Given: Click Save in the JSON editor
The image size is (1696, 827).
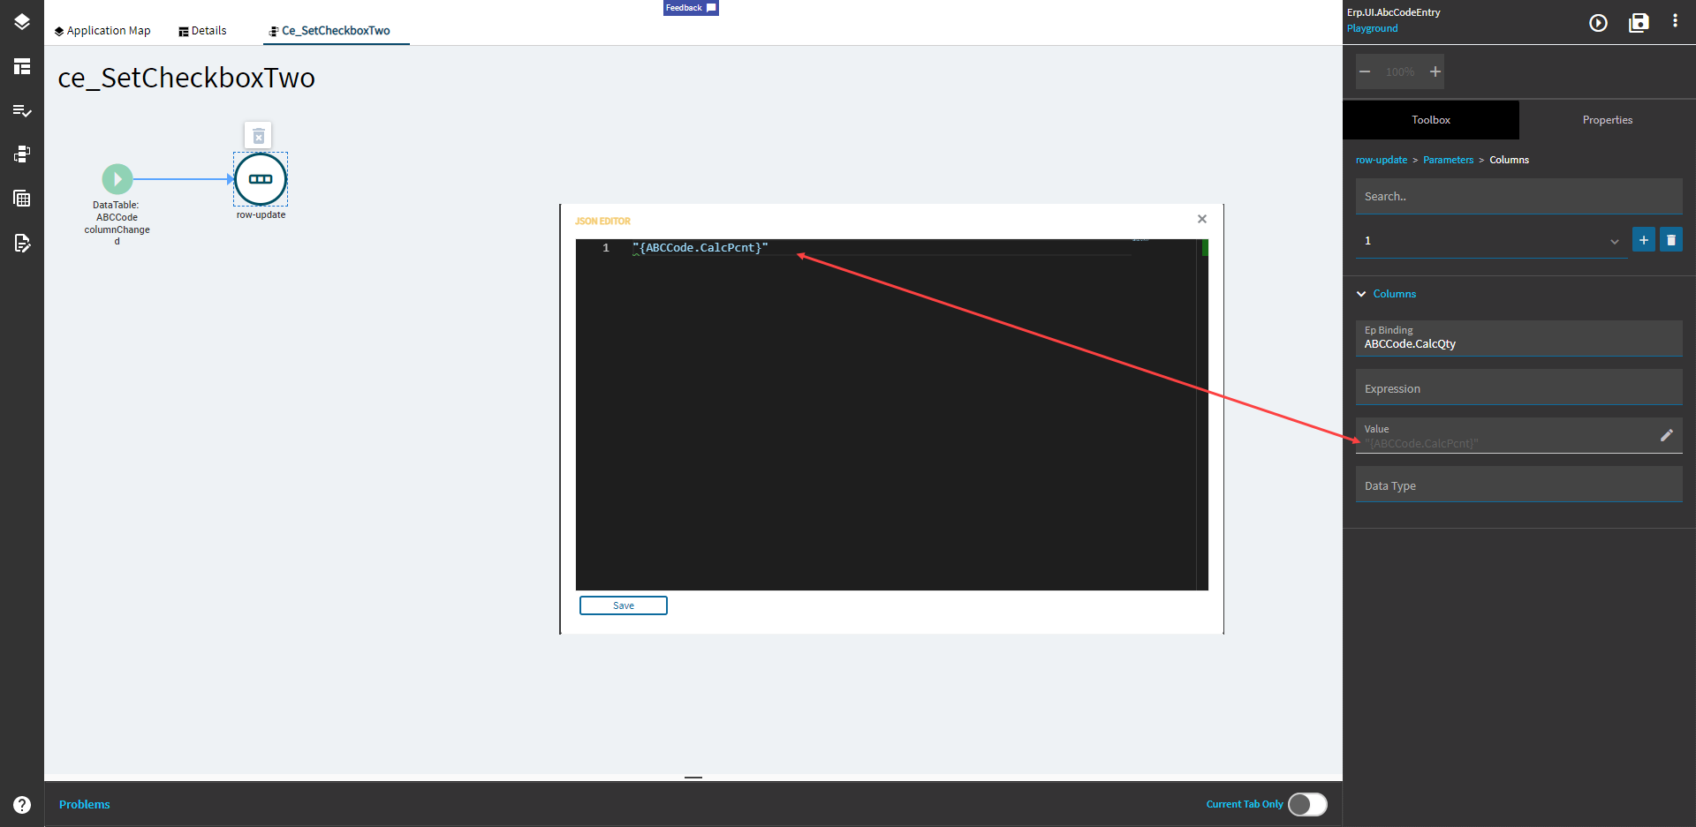Looking at the screenshot, I should coord(623,605).
